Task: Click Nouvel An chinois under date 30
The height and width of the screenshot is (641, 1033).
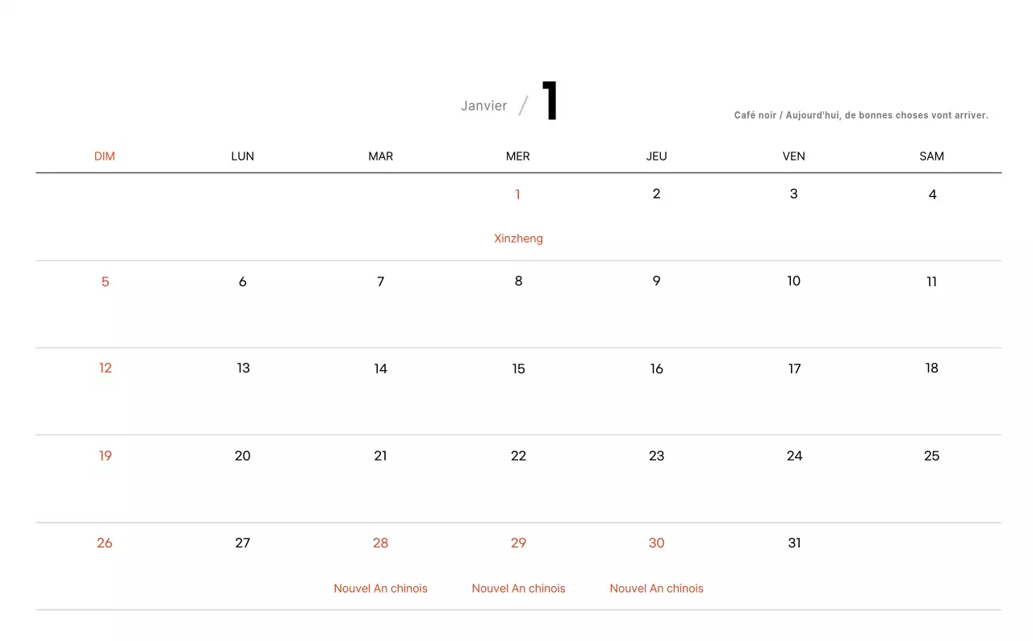Action: pos(656,589)
